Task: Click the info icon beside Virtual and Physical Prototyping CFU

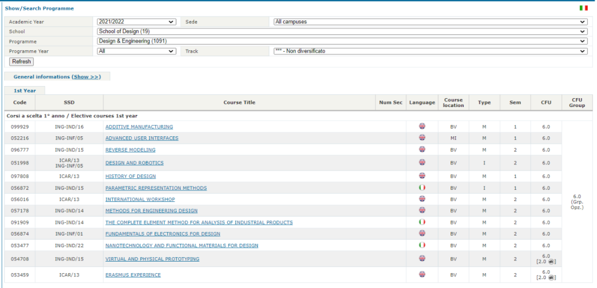Action: [552, 262]
